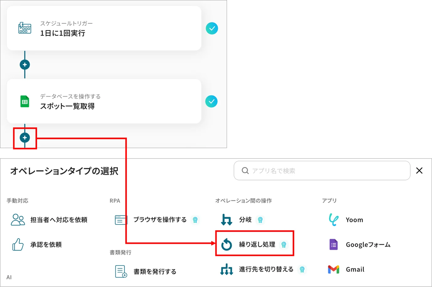Select the Gmail app

click(355, 269)
